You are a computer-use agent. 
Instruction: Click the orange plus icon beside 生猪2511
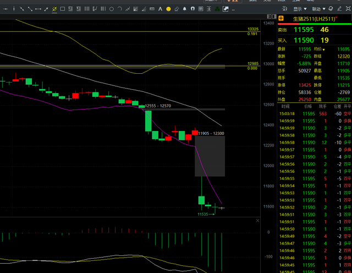281,18
